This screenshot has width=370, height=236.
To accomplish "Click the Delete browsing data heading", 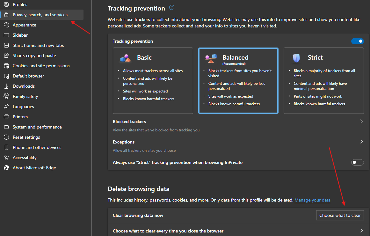I will click(139, 189).
